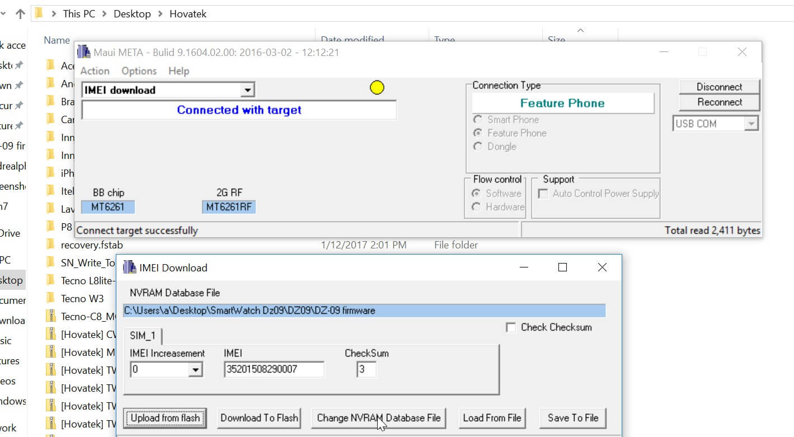
Task: Click the folder icon in the address bar
Action: tap(37, 13)
